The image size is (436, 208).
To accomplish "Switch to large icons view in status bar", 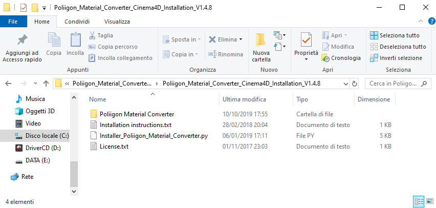I will 430,201.
